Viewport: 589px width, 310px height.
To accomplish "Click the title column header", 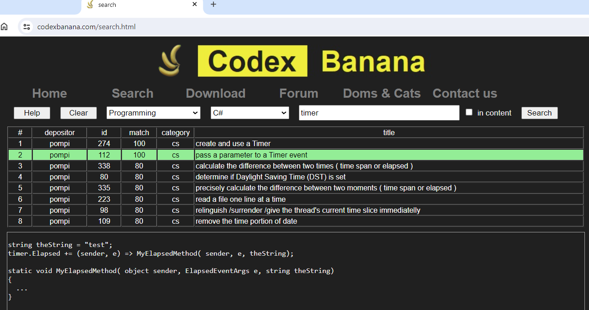I will 389,132.
